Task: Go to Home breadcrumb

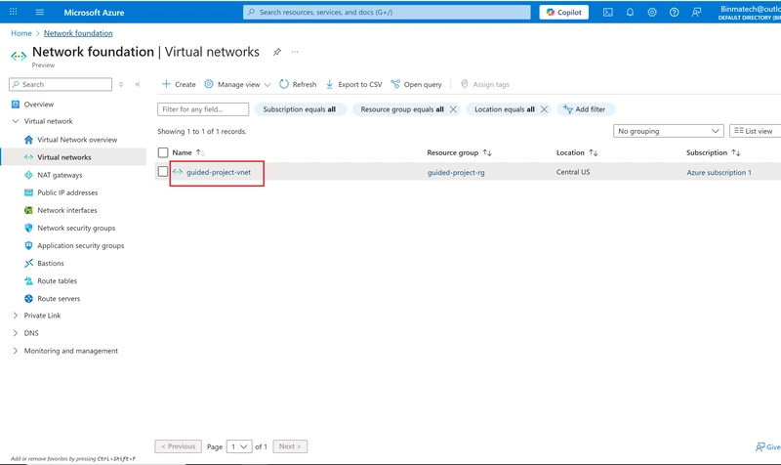Action: [x=21, y=33]
